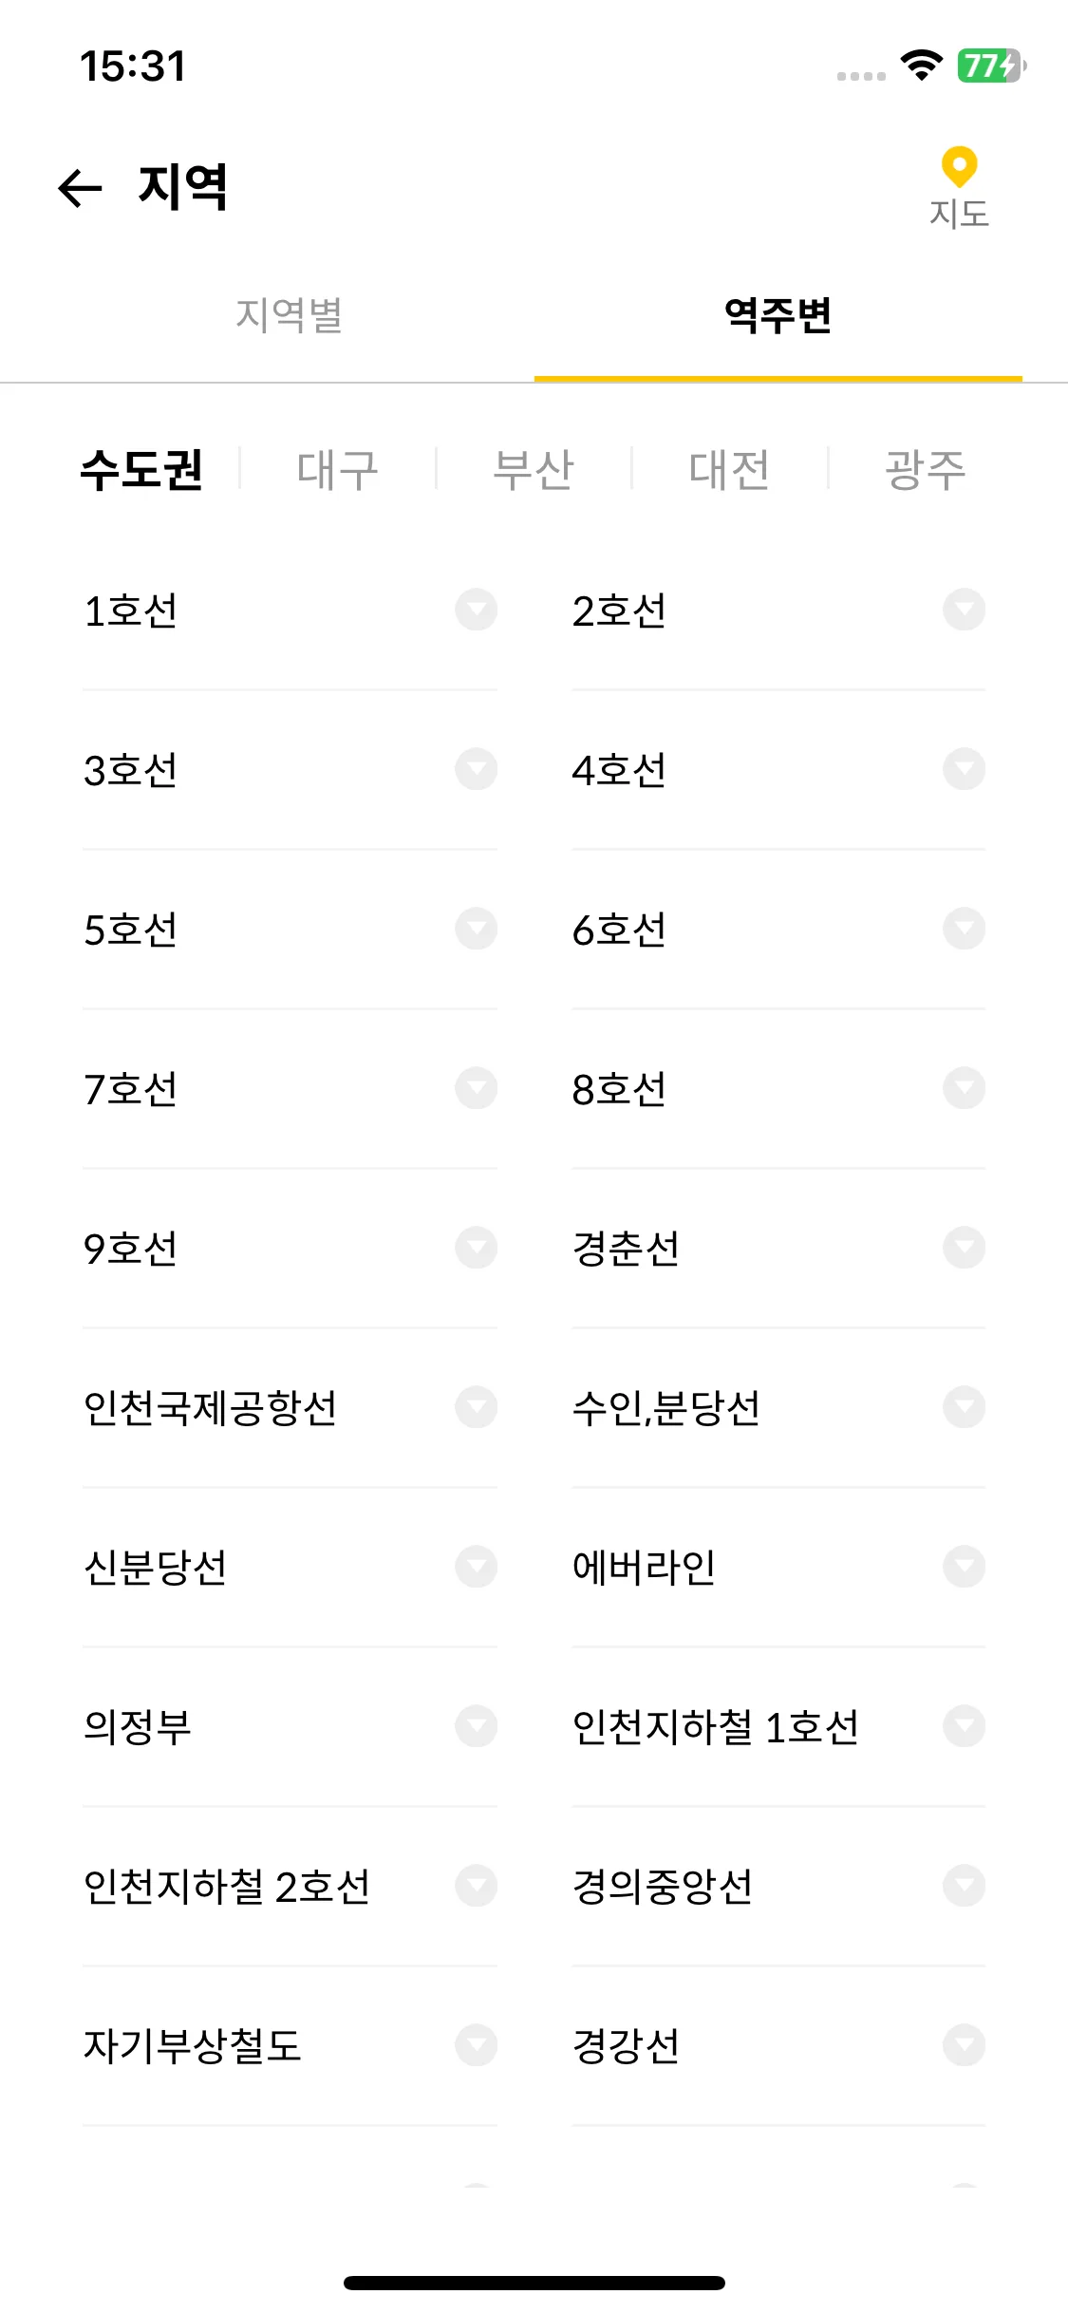Switch to the 지역별 tab
The height and width of the screenshot is (2313, 1068).
point(290,315)
